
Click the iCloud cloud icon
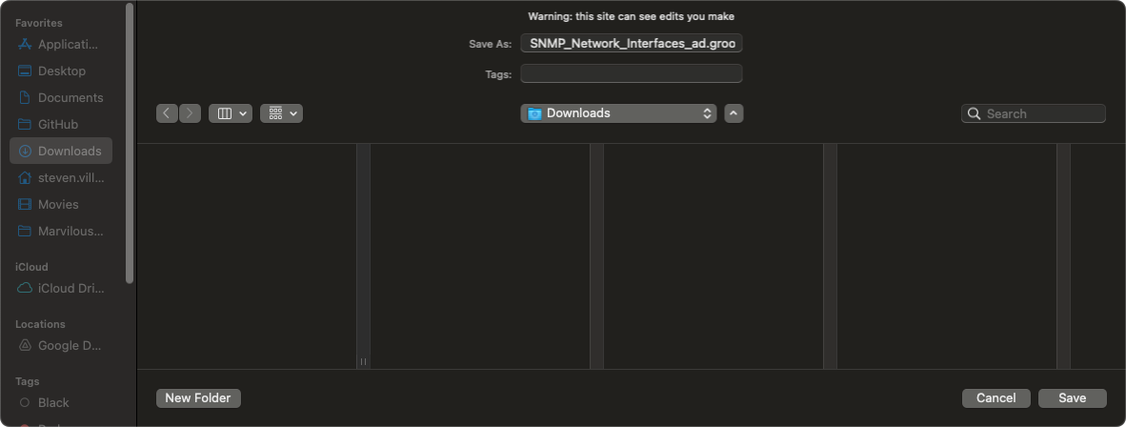click(x=25, y=288)
